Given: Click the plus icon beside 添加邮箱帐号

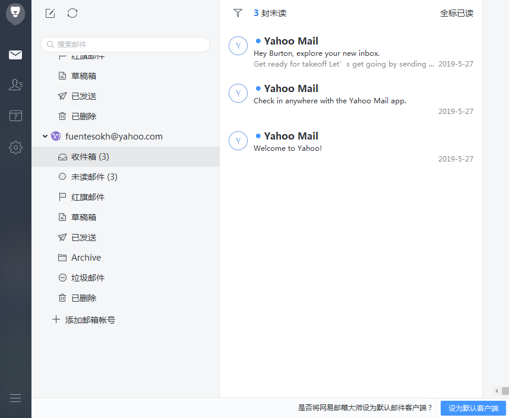Looking at the screenshot, I should tap(56, 319).
